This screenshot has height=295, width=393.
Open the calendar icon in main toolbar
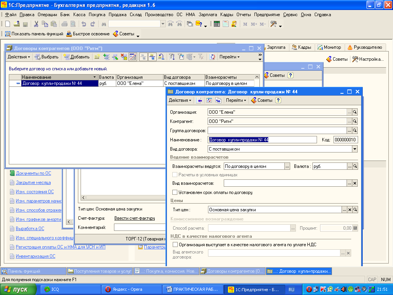coord(226,24)
